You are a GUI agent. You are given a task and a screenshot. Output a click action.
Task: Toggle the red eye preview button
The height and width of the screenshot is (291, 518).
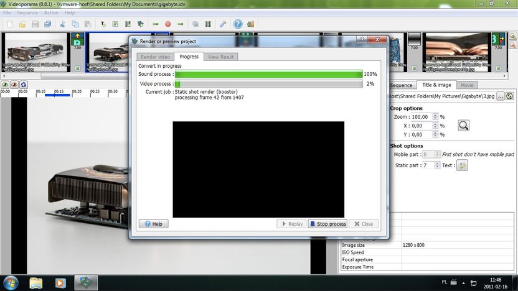(14, 85)
